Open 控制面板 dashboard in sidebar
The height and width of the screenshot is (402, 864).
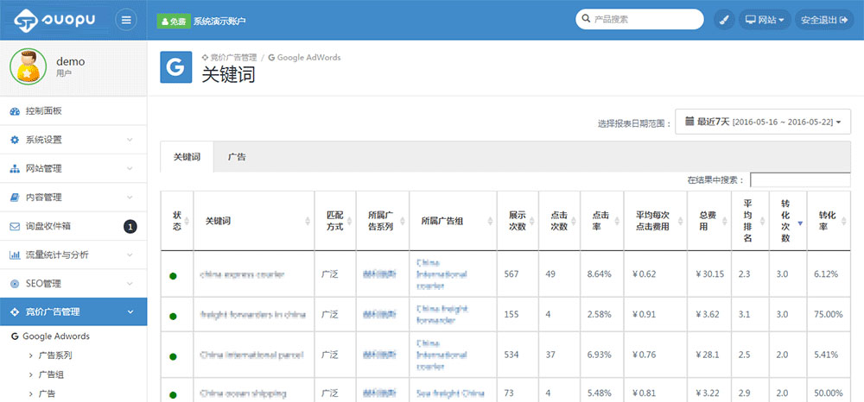coord(43,111)
